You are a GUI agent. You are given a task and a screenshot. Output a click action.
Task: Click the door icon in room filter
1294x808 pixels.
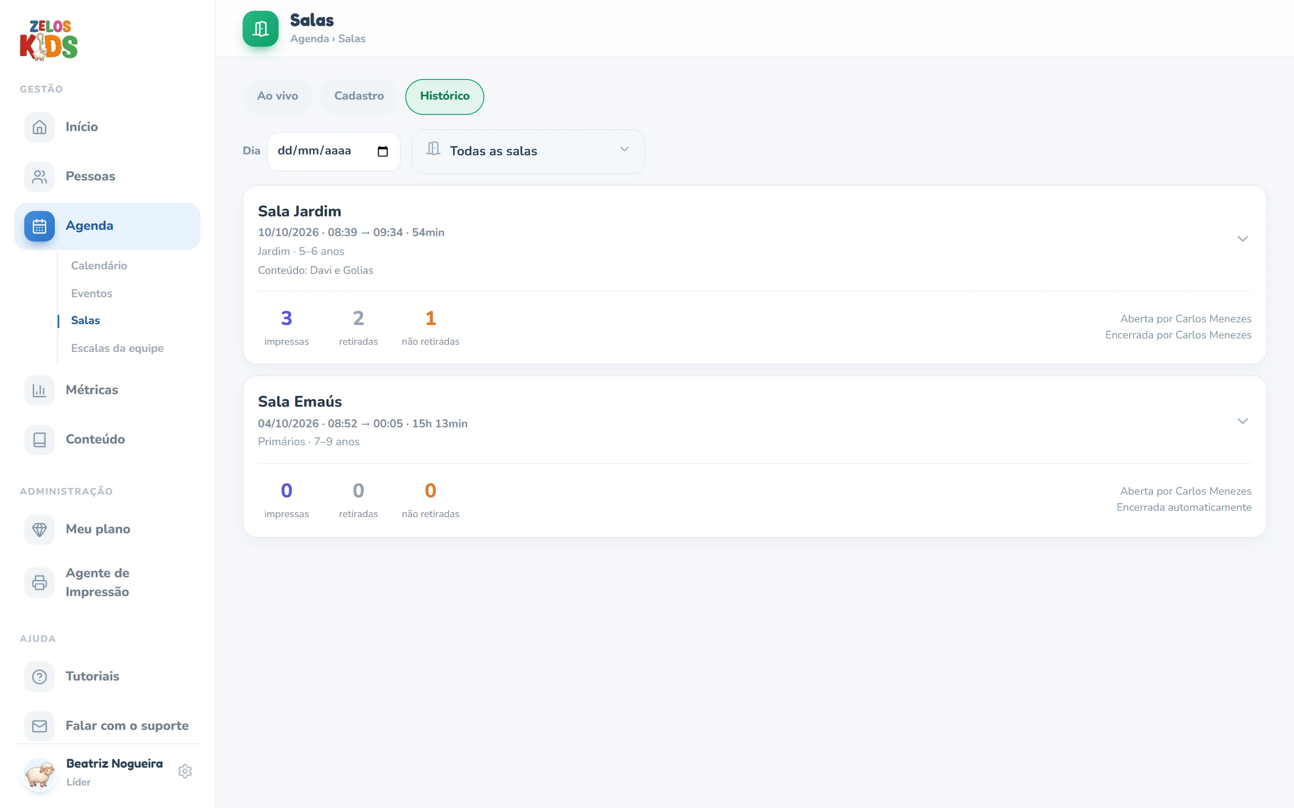[x=433, y=149]
